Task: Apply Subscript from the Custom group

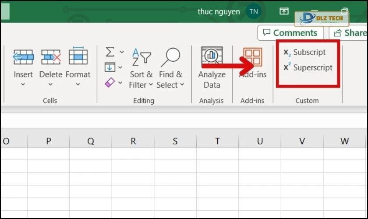Action: tap(305, 53)
